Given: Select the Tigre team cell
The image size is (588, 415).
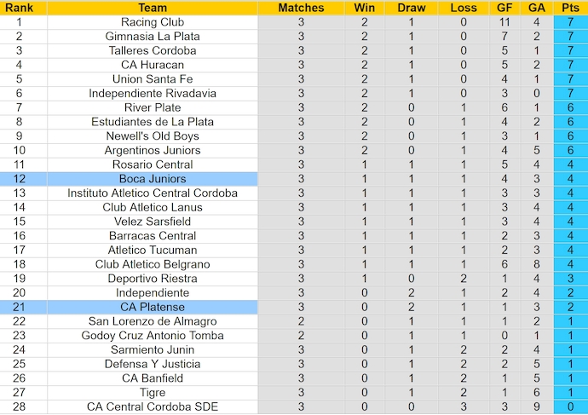Looking at the screenshot, I should point(153,393).
